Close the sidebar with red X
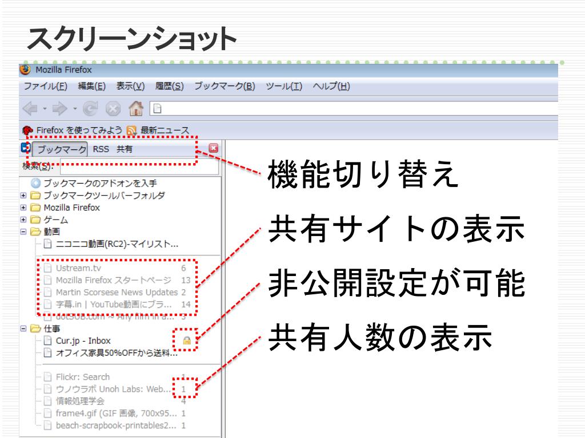 coord(214,148)
